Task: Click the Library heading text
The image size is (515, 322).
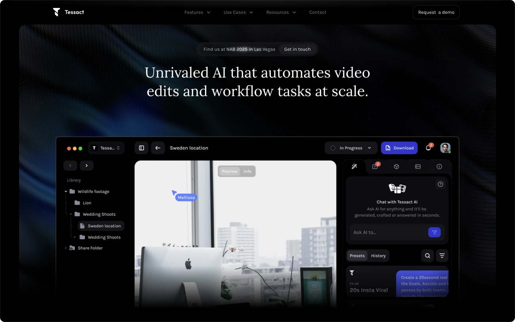Action: 74,180
